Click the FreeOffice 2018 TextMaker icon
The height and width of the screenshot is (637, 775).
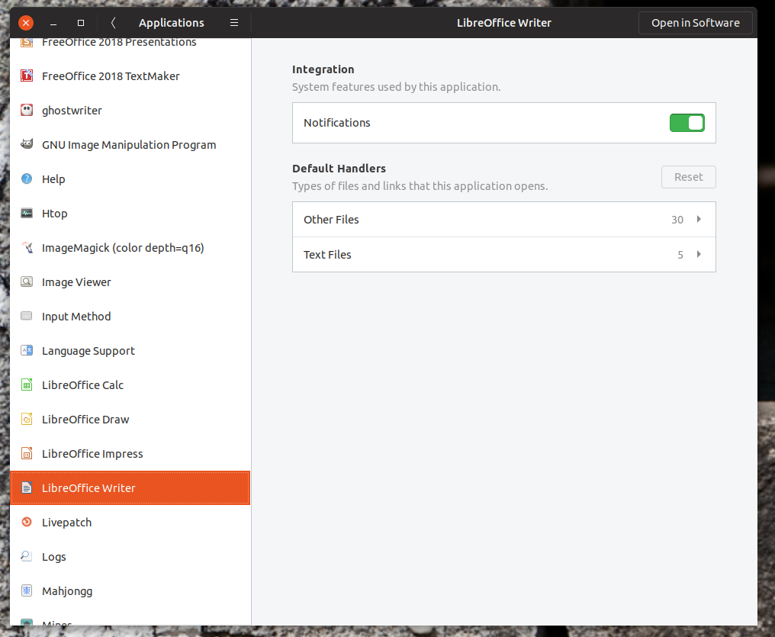(27, 76)
